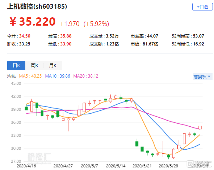Screen dimensions: 214x170
Task: Open the 前复权 adjustment dropdown
Action: pyautogui.click(x=202, y=77)
